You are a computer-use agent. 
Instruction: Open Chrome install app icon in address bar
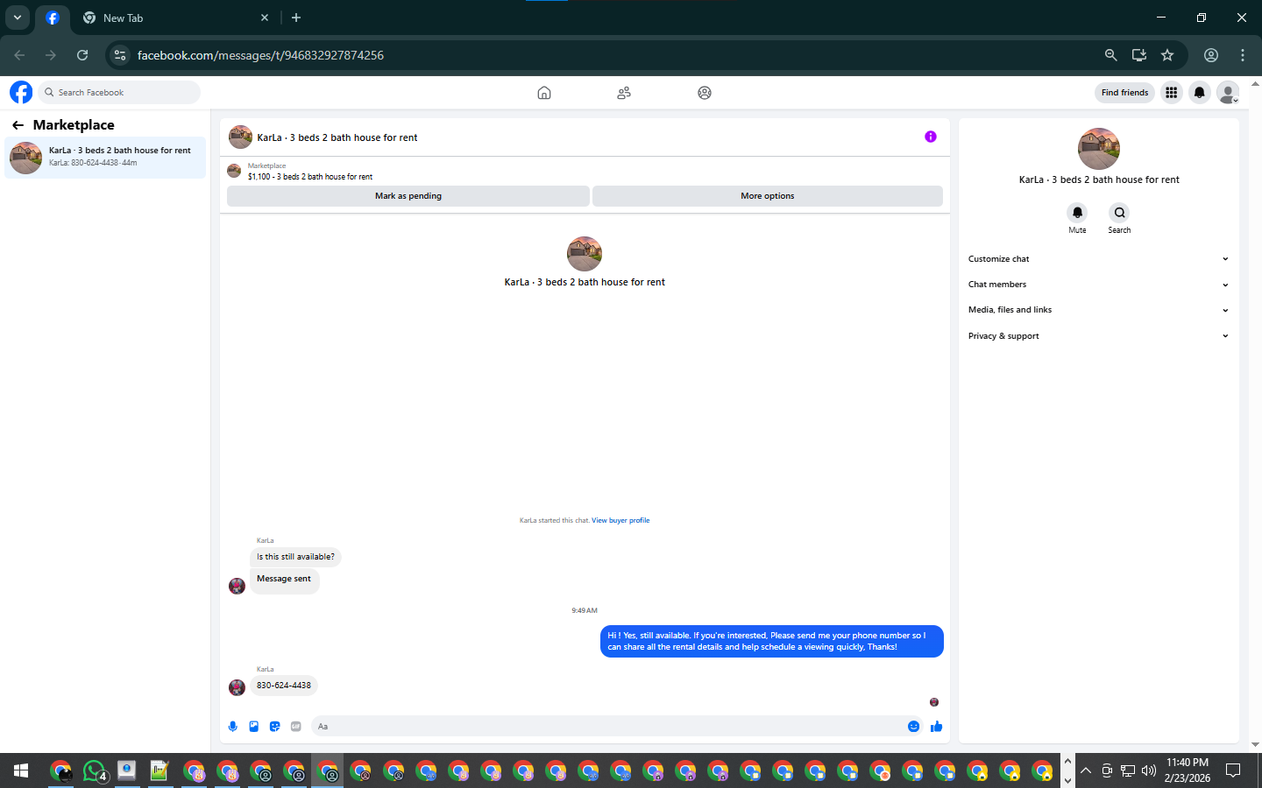[1139, 55]
